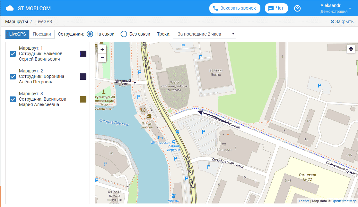
Task: Select the LiveGPS tab
Action: click(17, 34)
